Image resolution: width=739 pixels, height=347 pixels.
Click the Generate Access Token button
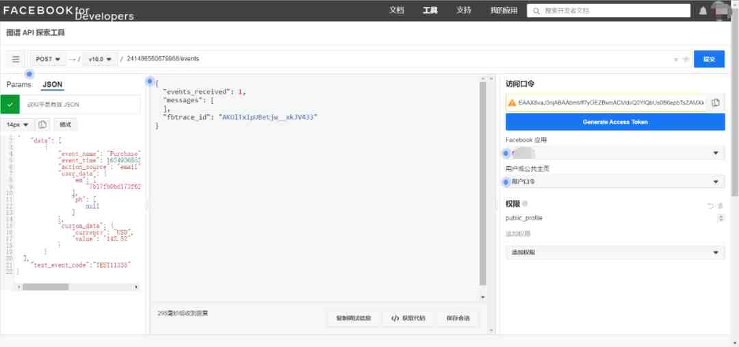[x=615, y=122]
